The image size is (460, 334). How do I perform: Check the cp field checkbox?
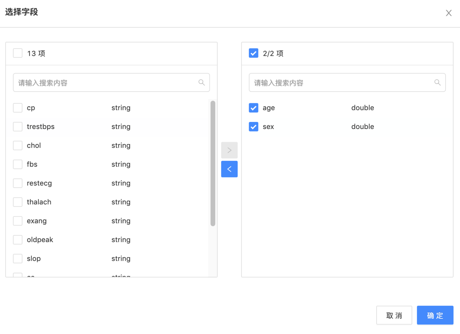pos(18,108)
